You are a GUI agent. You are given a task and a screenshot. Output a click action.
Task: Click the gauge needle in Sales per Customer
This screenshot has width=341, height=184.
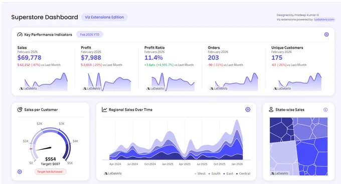[44, 149]
